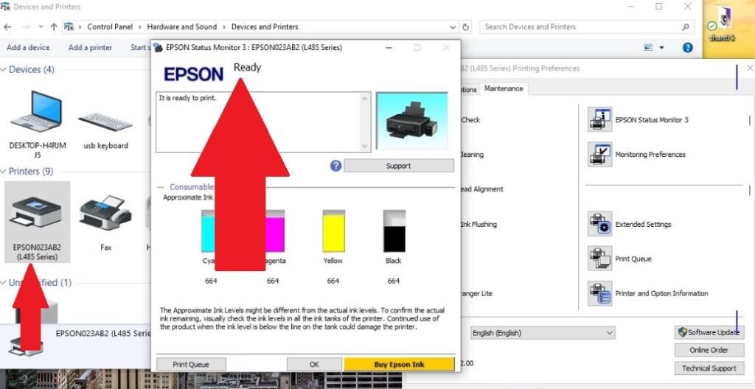The image size is (755, 389).
Task: Open the English (English) language dropdown
Action: click(x=543, y=333)
